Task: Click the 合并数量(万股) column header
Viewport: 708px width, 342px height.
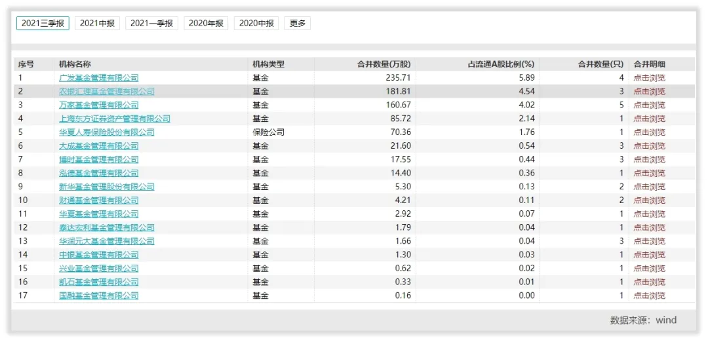Action: (383, 64)
